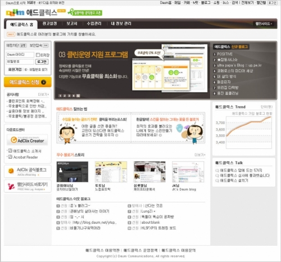Open the AdClix 공식블로그 link
Viewport: 281px width, 262px height.
click(28, 171)
